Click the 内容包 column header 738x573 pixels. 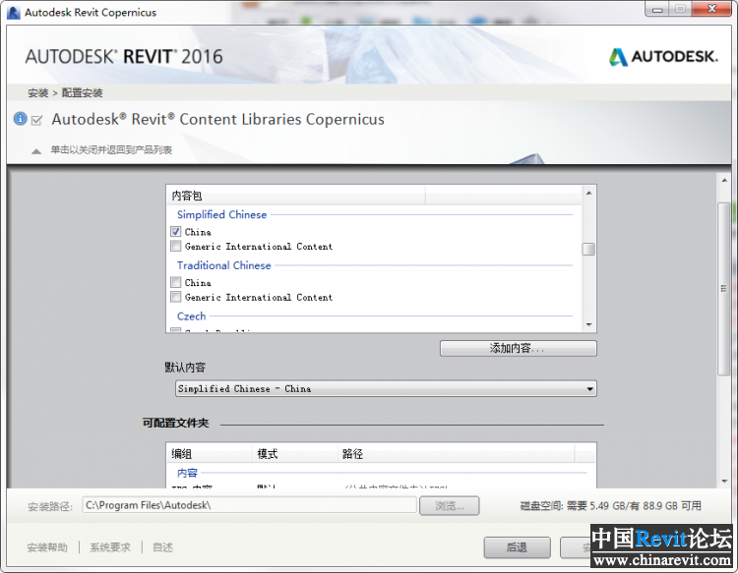295,196
